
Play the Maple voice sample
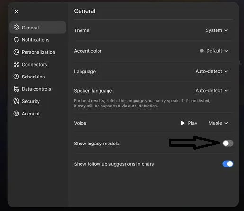(x=189, y=123)
